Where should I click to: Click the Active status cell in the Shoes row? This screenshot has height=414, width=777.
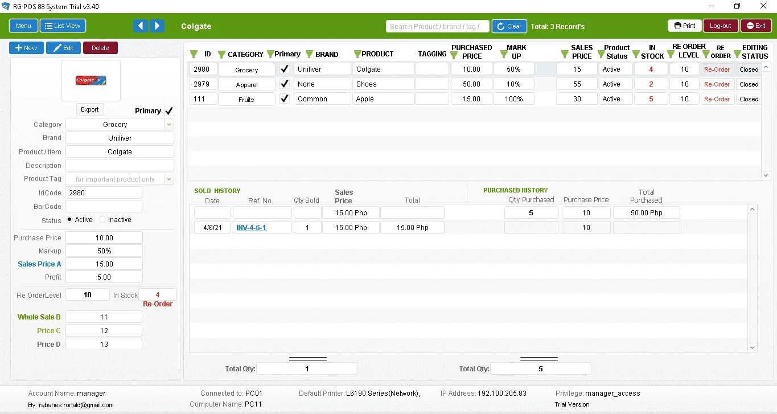coord(615,84)
